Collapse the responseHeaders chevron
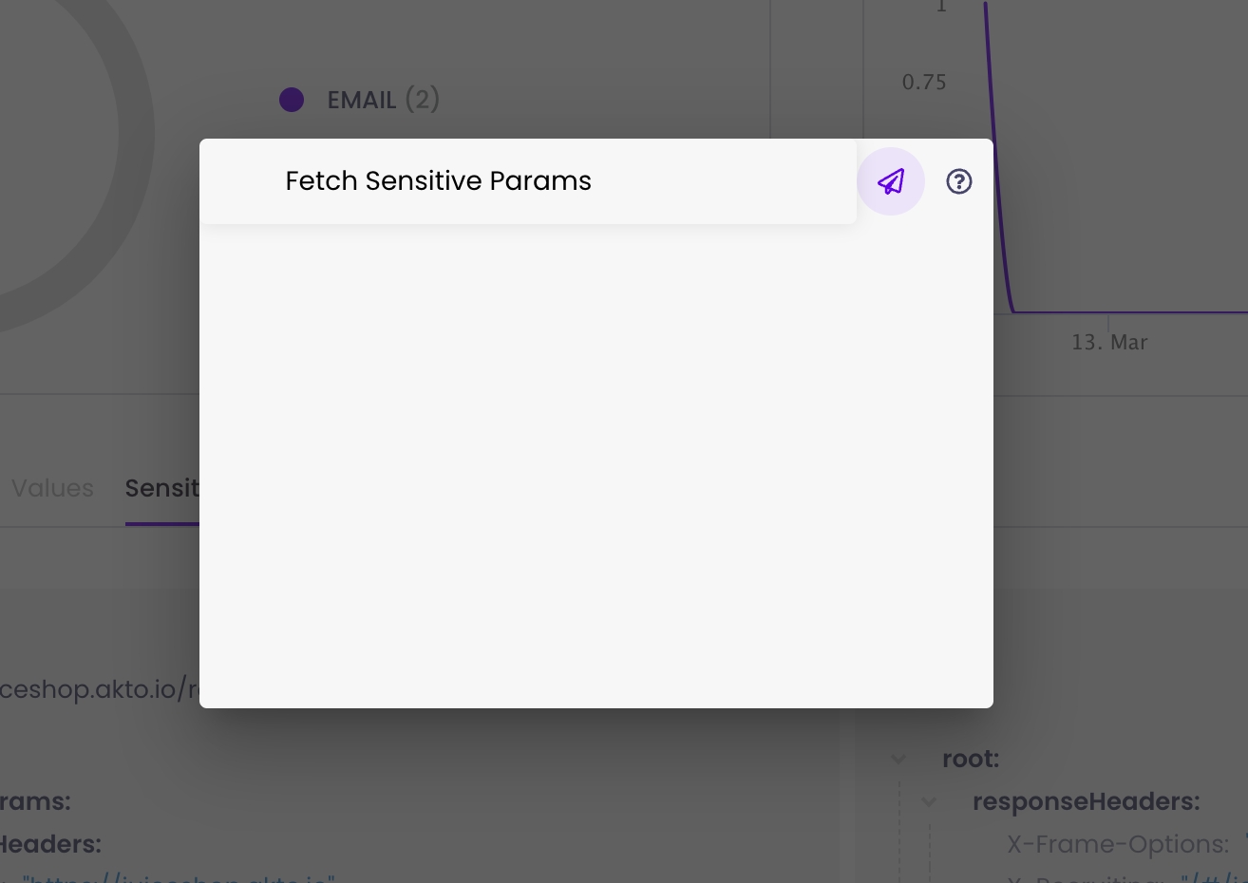Screen dimensions: 1248x883 pyautogui.click(x=929, y=802)
